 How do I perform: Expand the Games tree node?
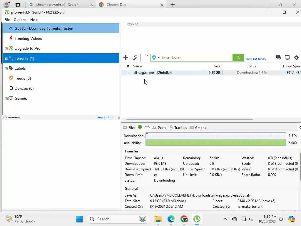pos(6,99)
